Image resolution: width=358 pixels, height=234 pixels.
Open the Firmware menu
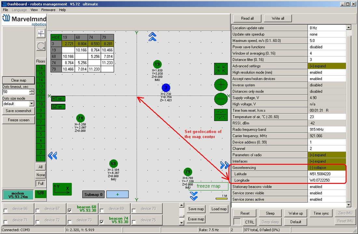tap(48, 10)
